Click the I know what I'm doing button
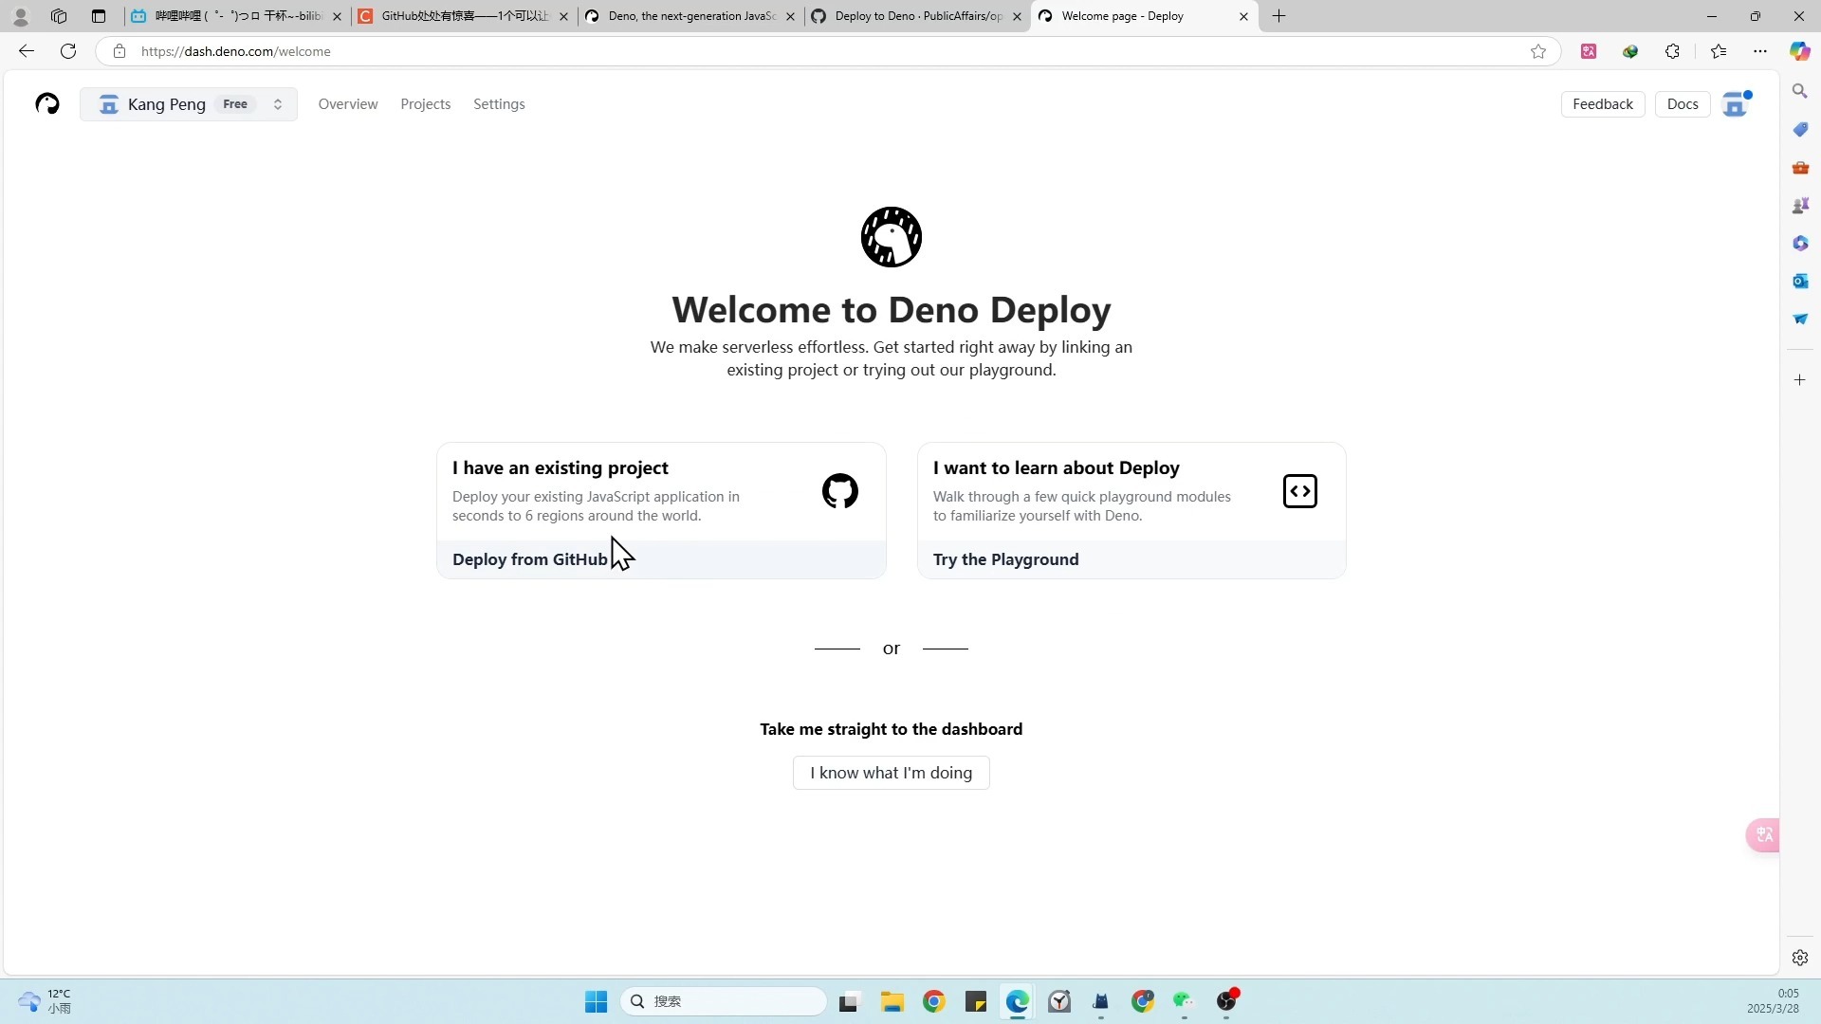The width and height of the screenshot is (1821, 1024). click(x=891, y=772)
